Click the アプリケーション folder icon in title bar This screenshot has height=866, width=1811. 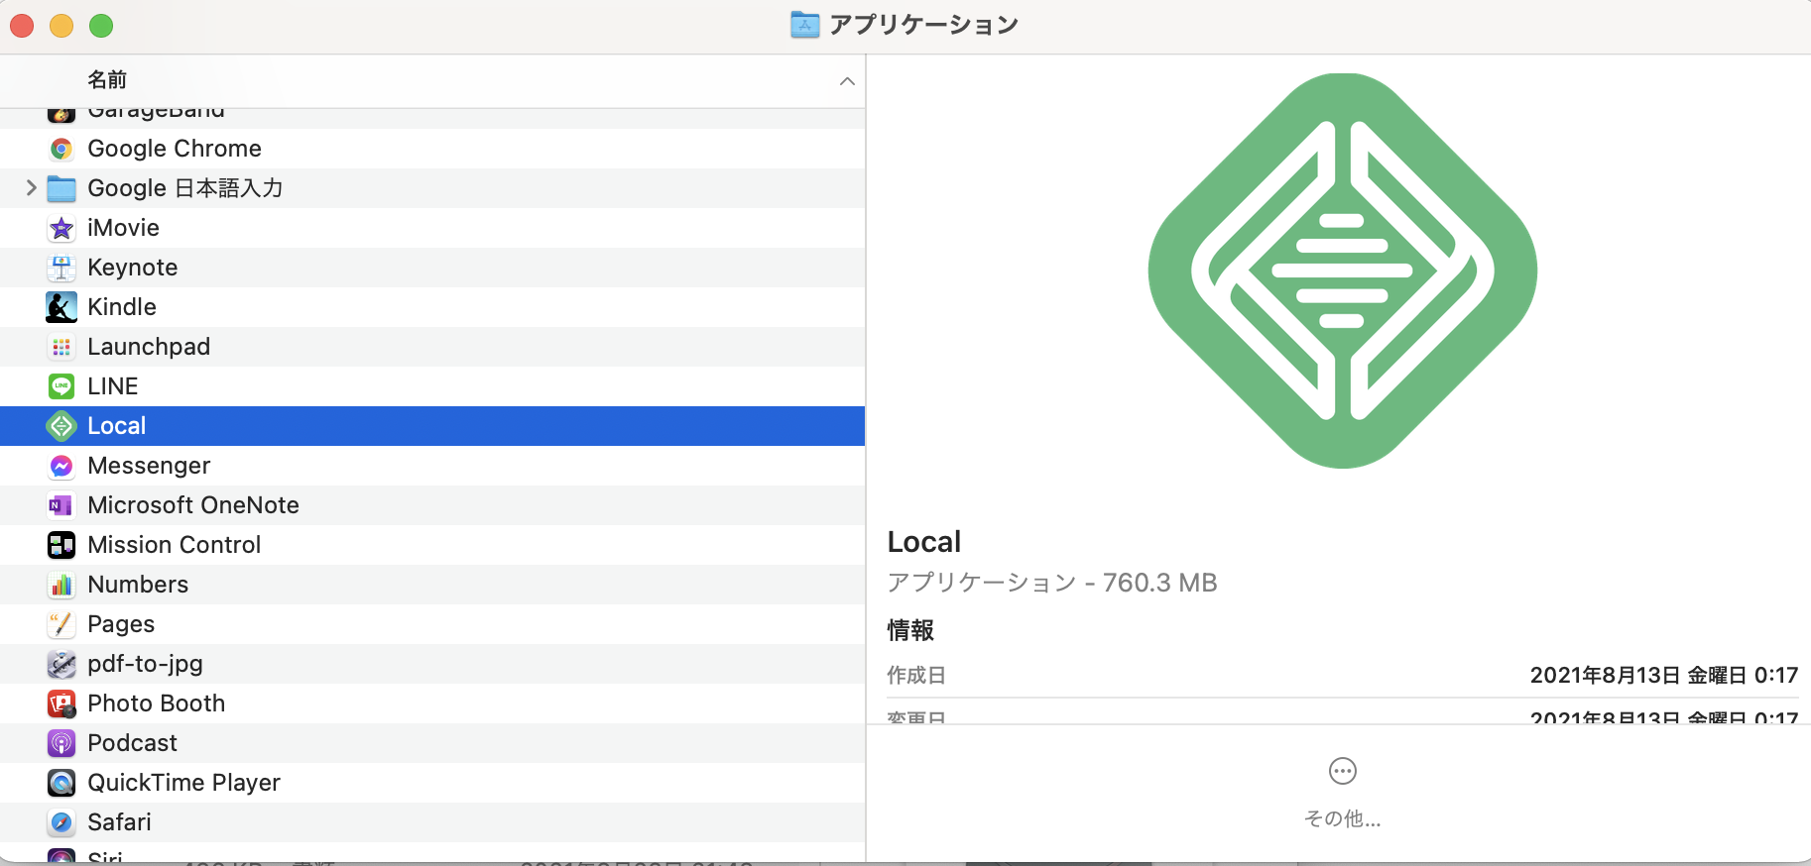coord(804,25)
